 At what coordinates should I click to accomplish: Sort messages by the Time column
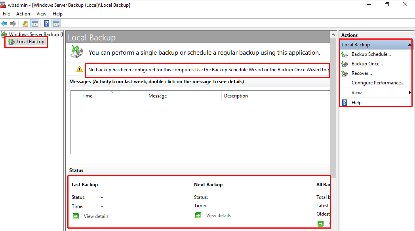click(87, 96)
